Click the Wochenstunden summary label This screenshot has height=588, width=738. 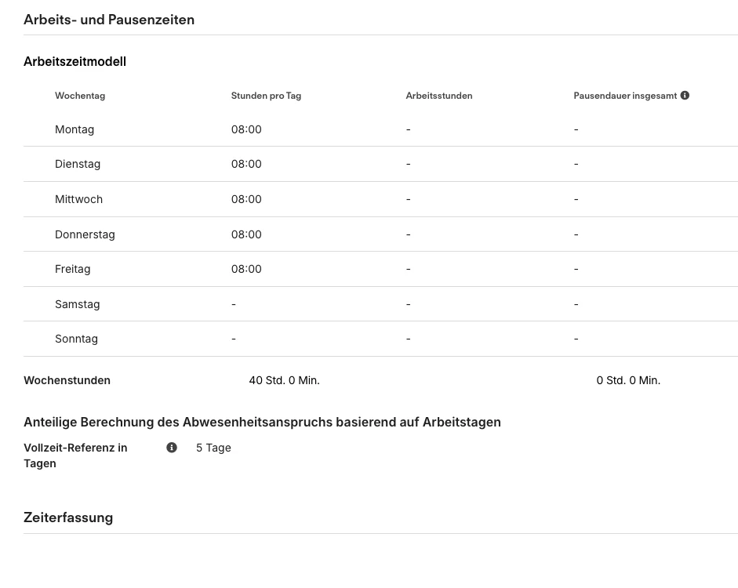click(67, 380)
